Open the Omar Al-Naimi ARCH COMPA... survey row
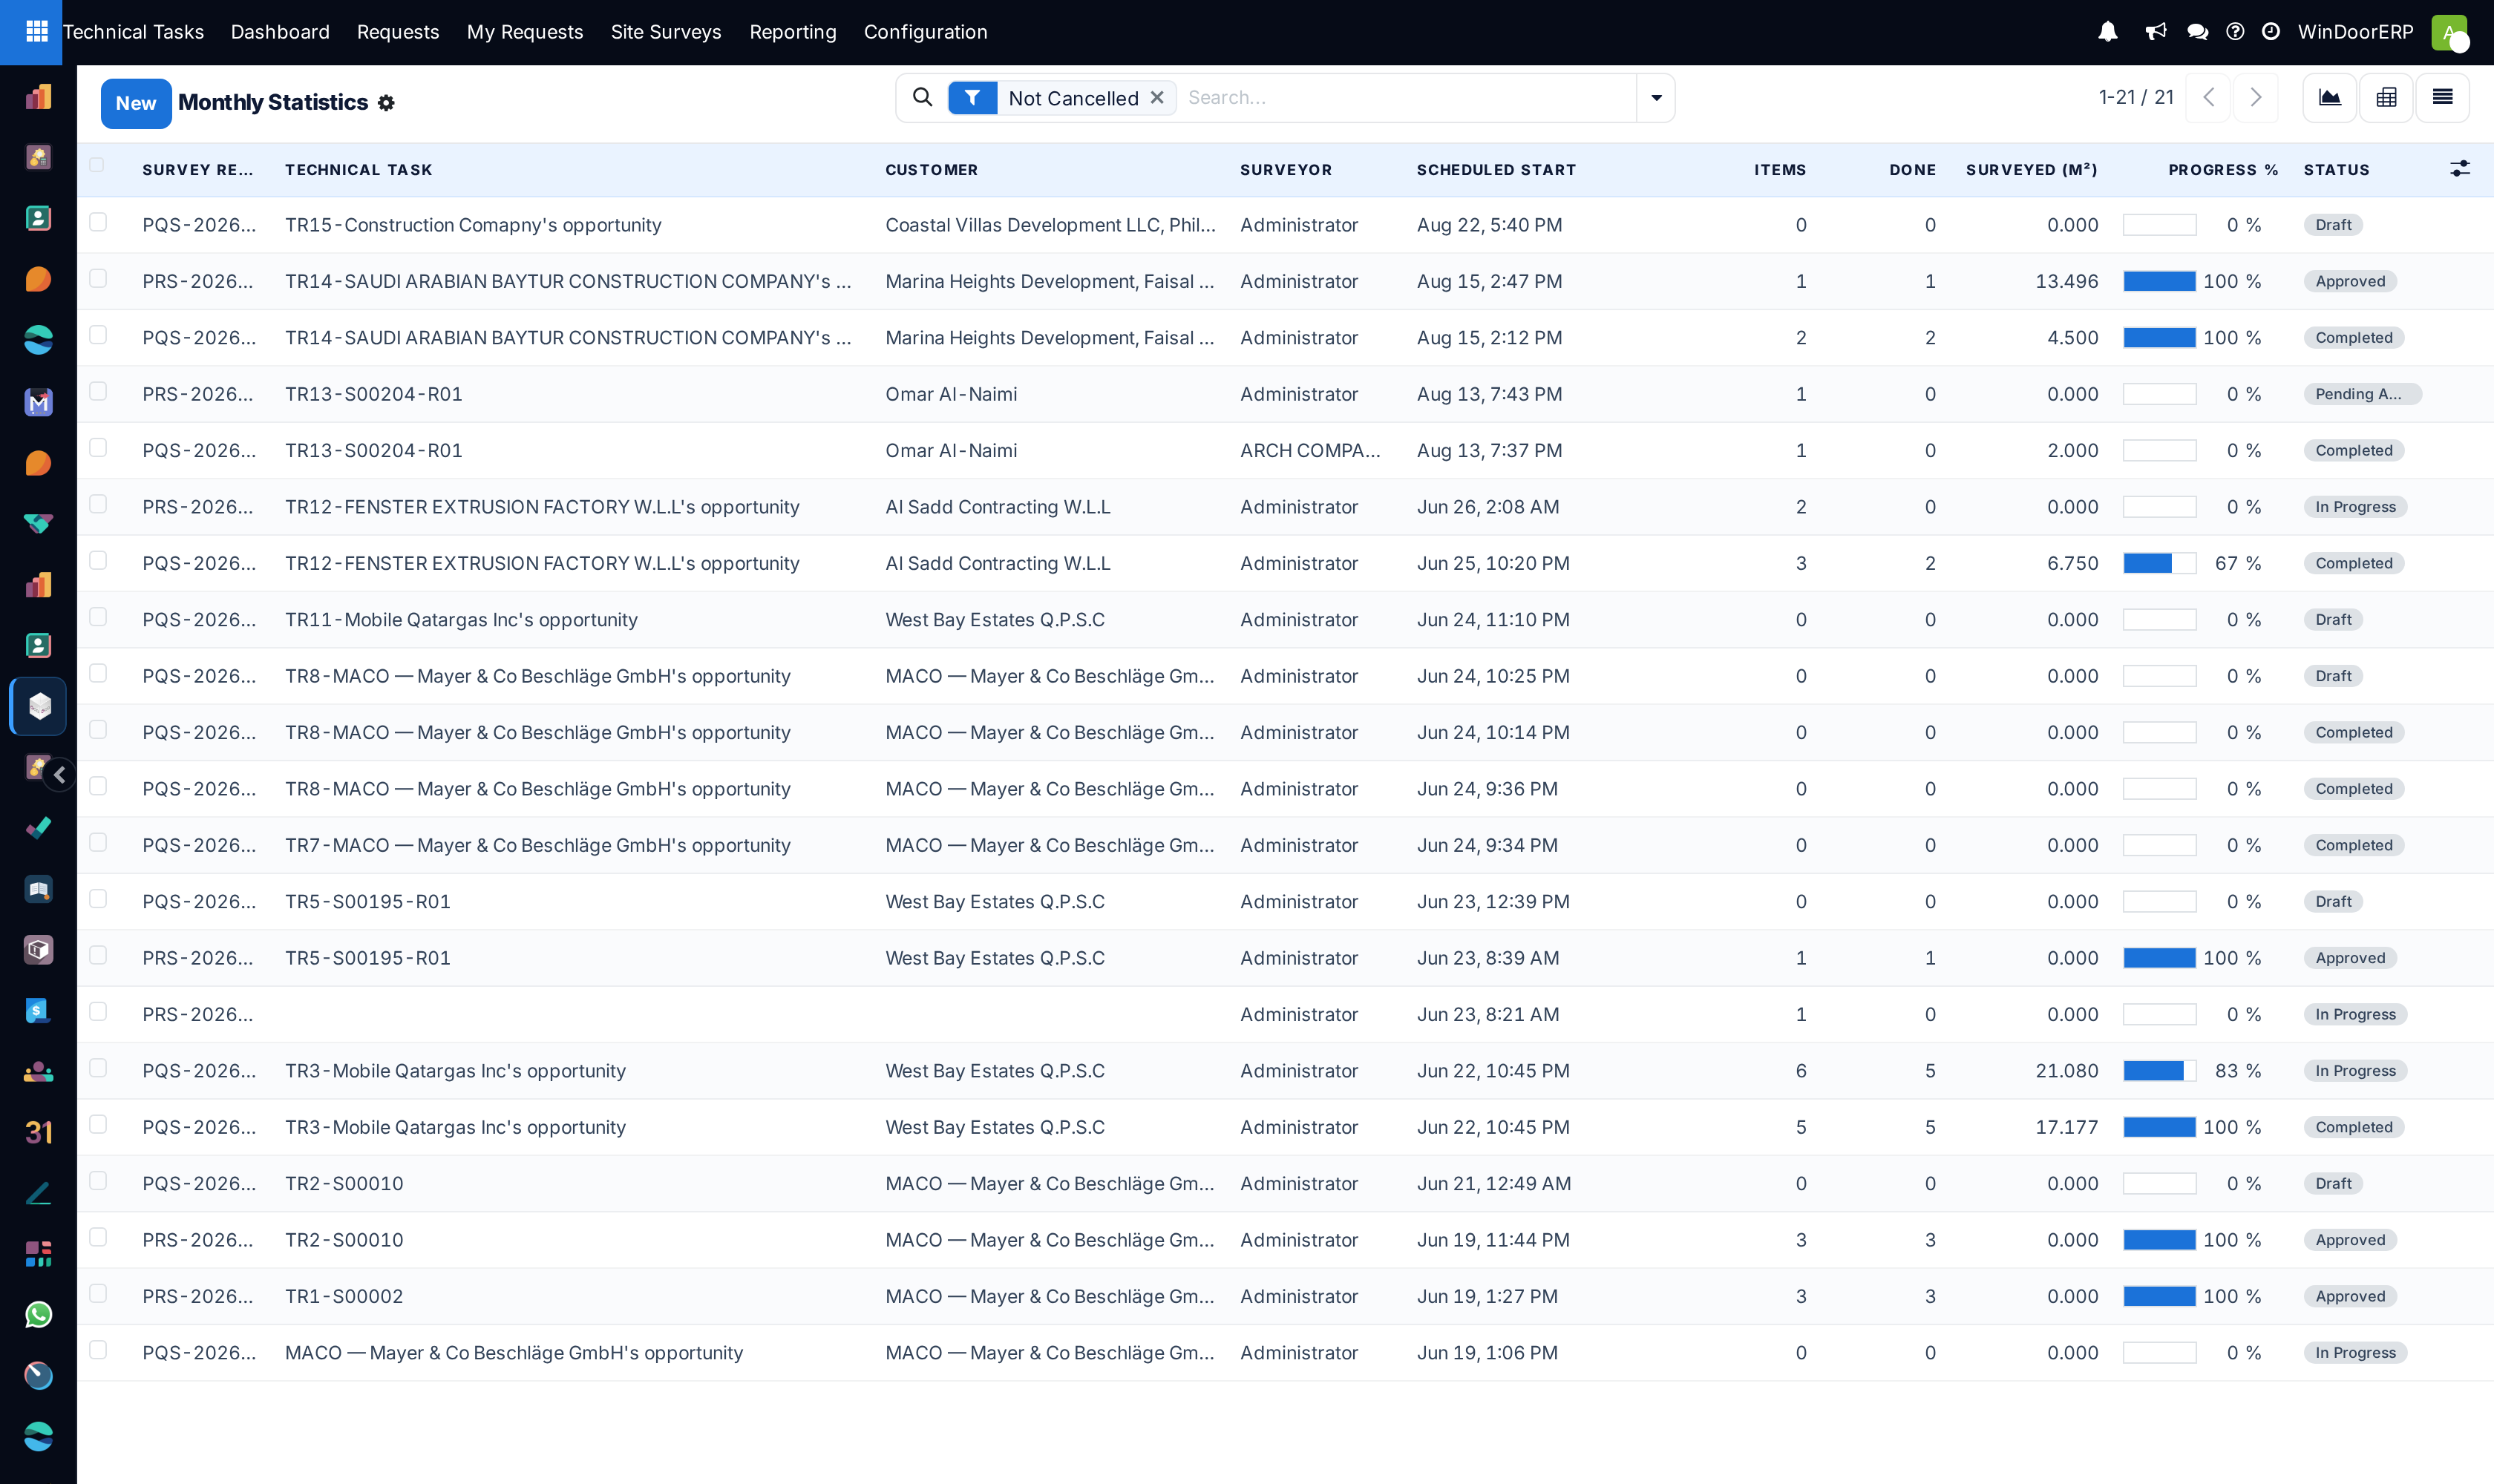Screen dimensions: 2494x1484 click(x=1285, y=450)
